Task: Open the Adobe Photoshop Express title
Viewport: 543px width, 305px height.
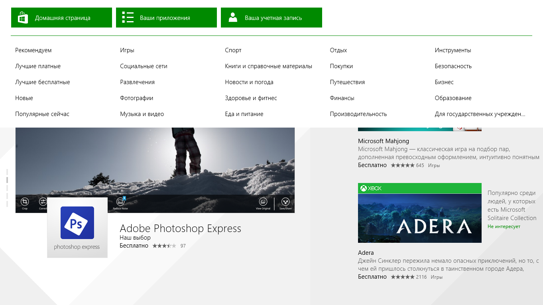Action: (181, 228)
